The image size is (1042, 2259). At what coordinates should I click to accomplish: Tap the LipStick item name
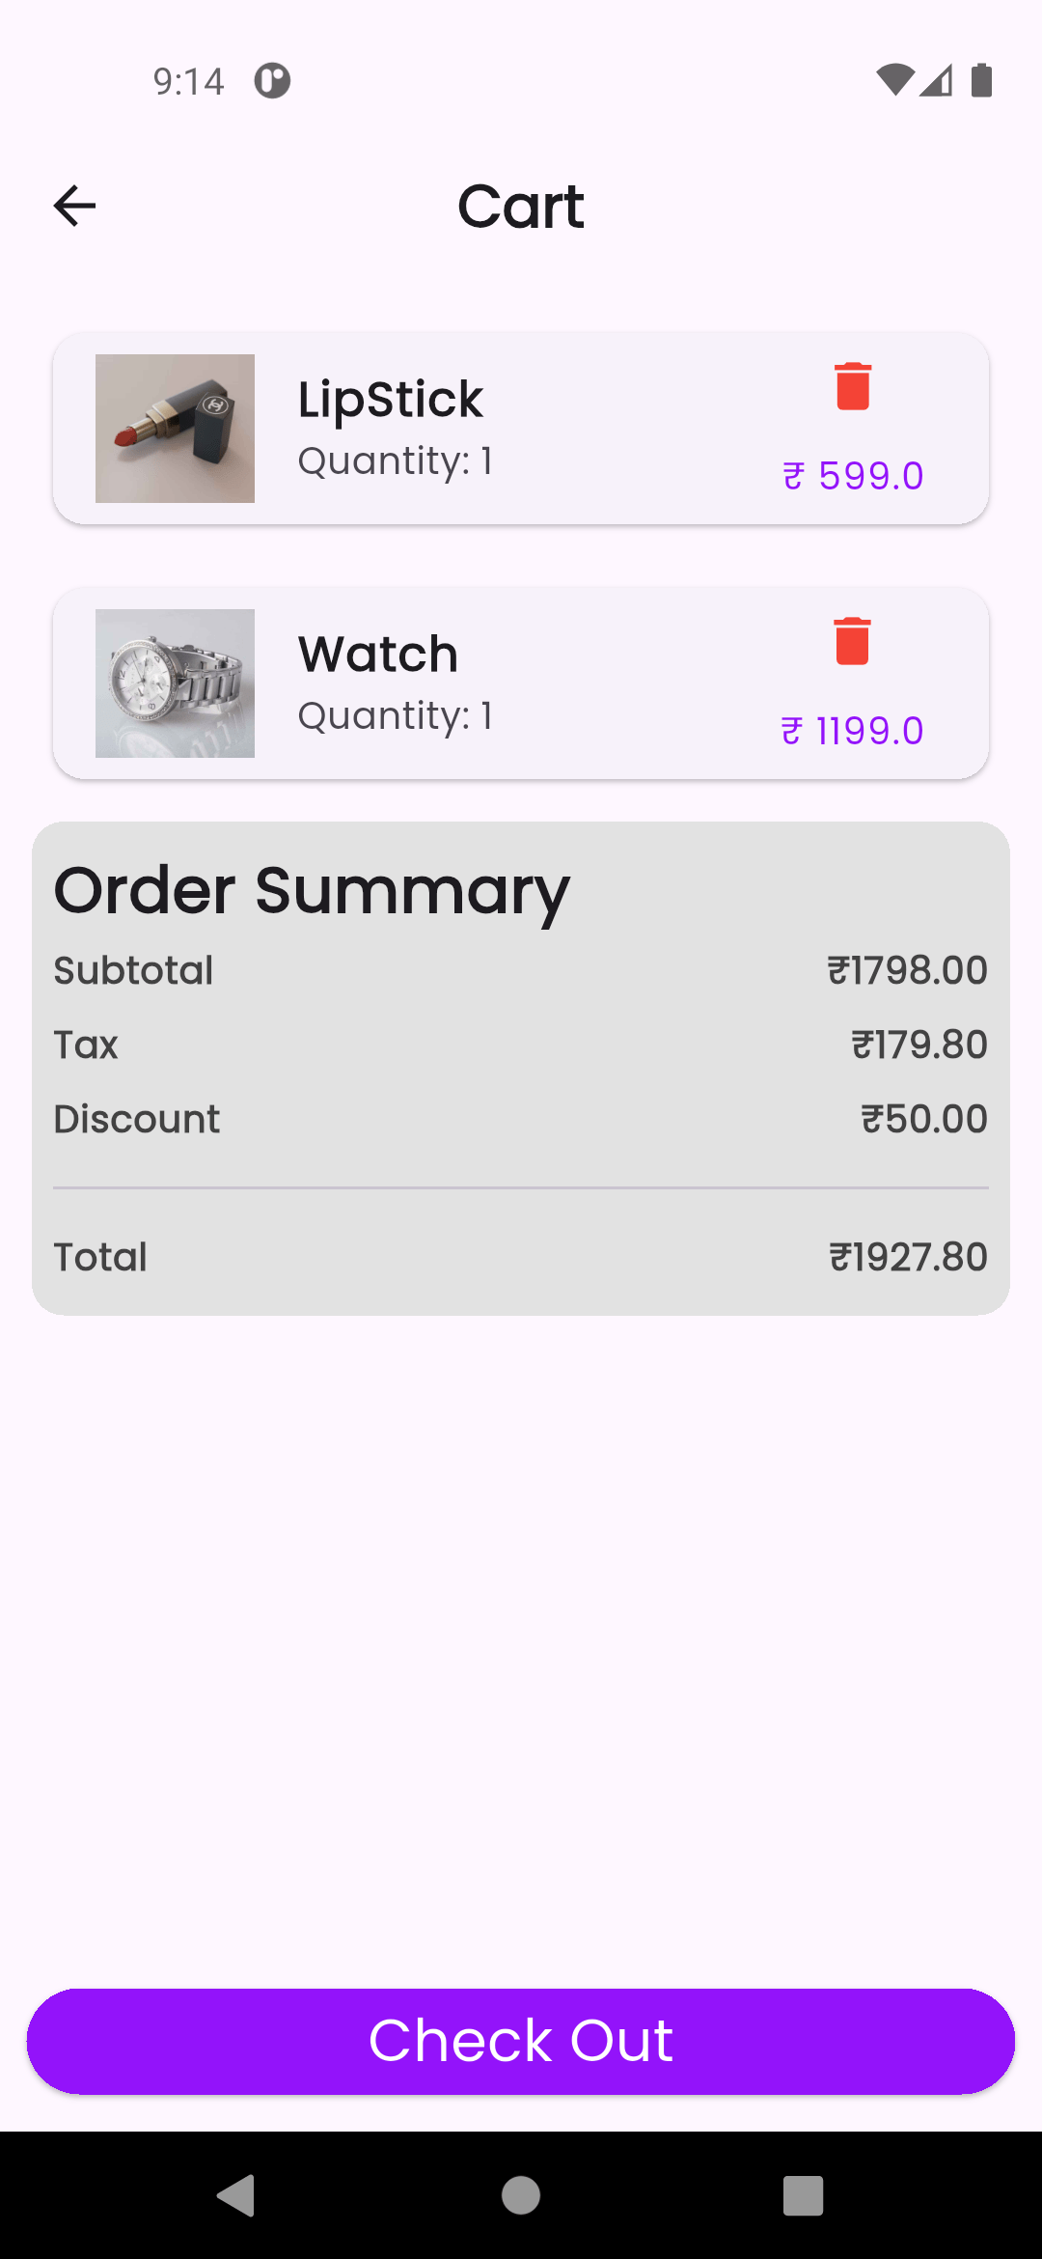[x=390, y=400]
